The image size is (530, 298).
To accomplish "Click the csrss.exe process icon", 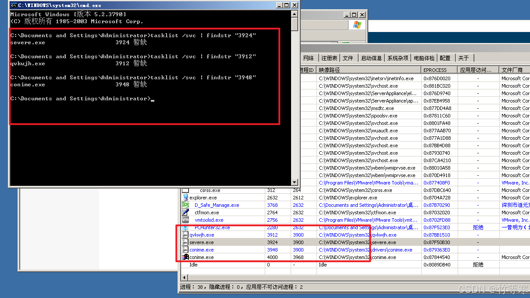I will click(185, 190).
